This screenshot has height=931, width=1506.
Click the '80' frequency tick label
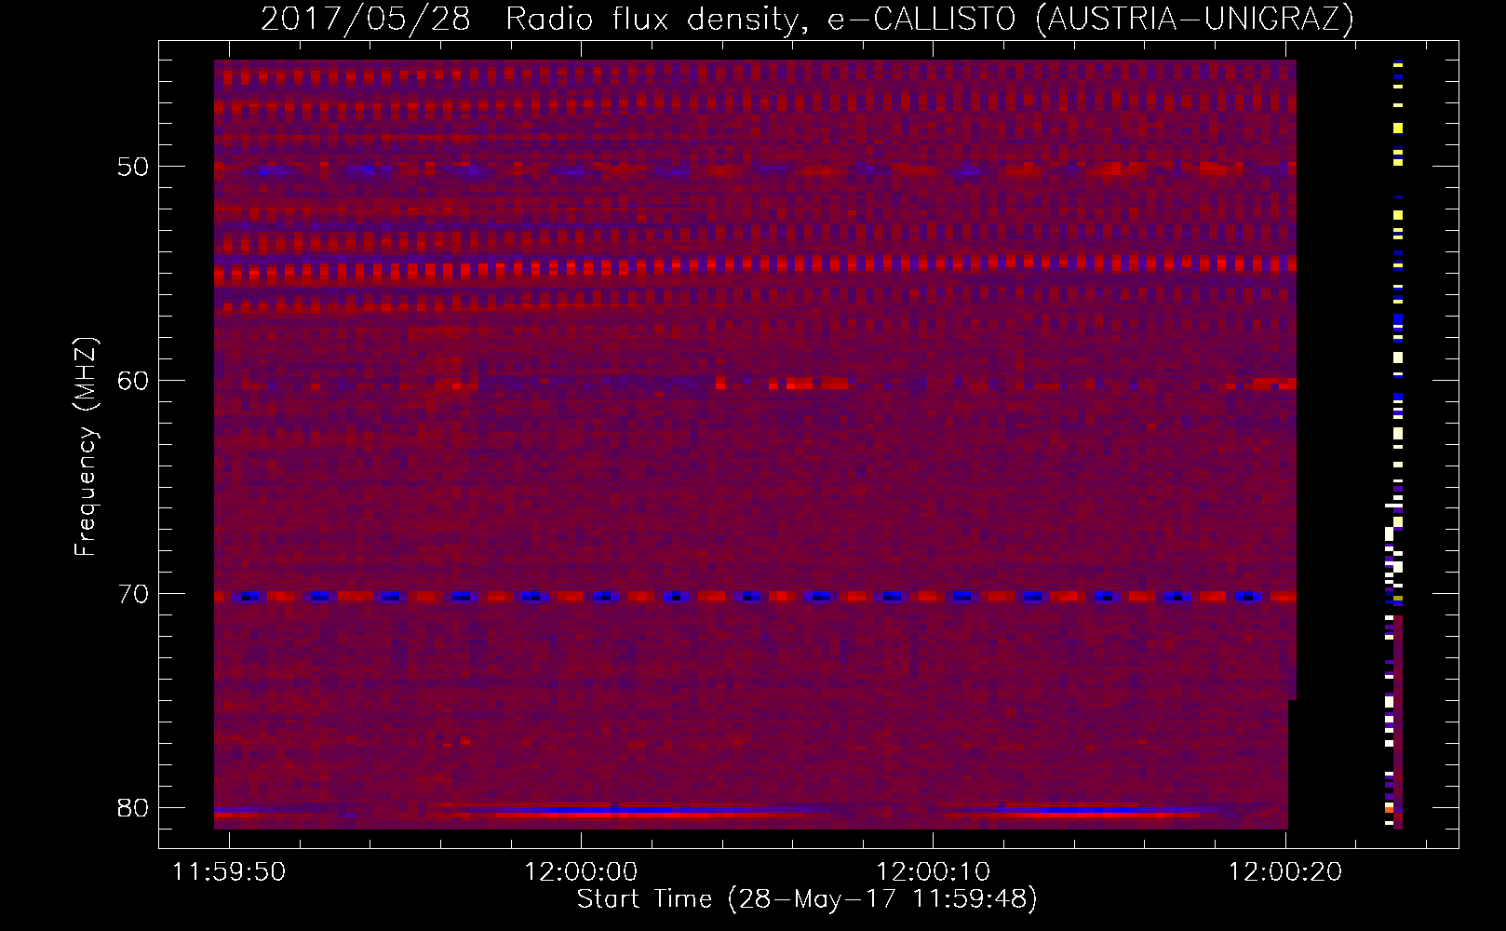(x=133, y=807)
